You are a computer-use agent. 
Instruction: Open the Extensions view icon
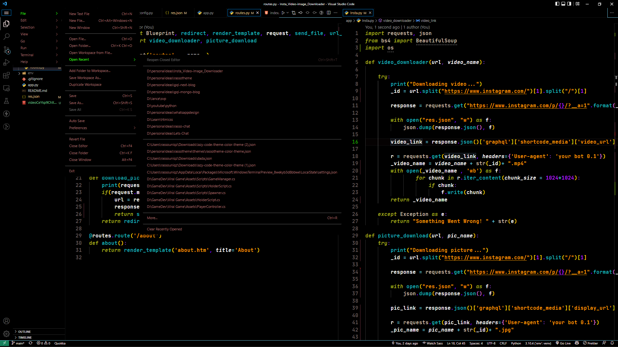pyautogui.click(x=6, y=76)
